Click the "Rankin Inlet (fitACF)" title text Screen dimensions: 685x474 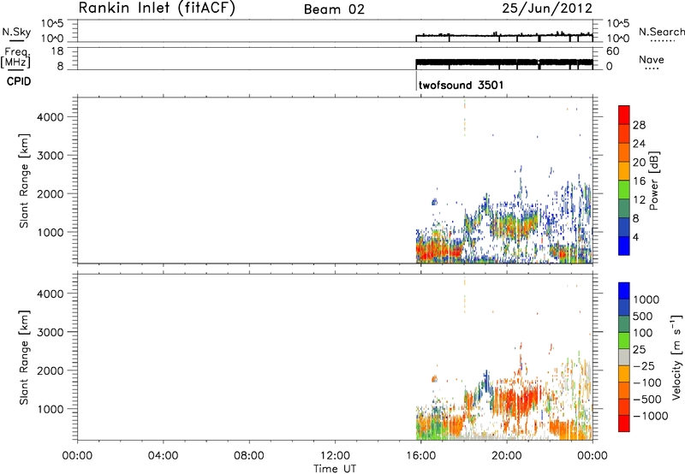pos(157,9)
